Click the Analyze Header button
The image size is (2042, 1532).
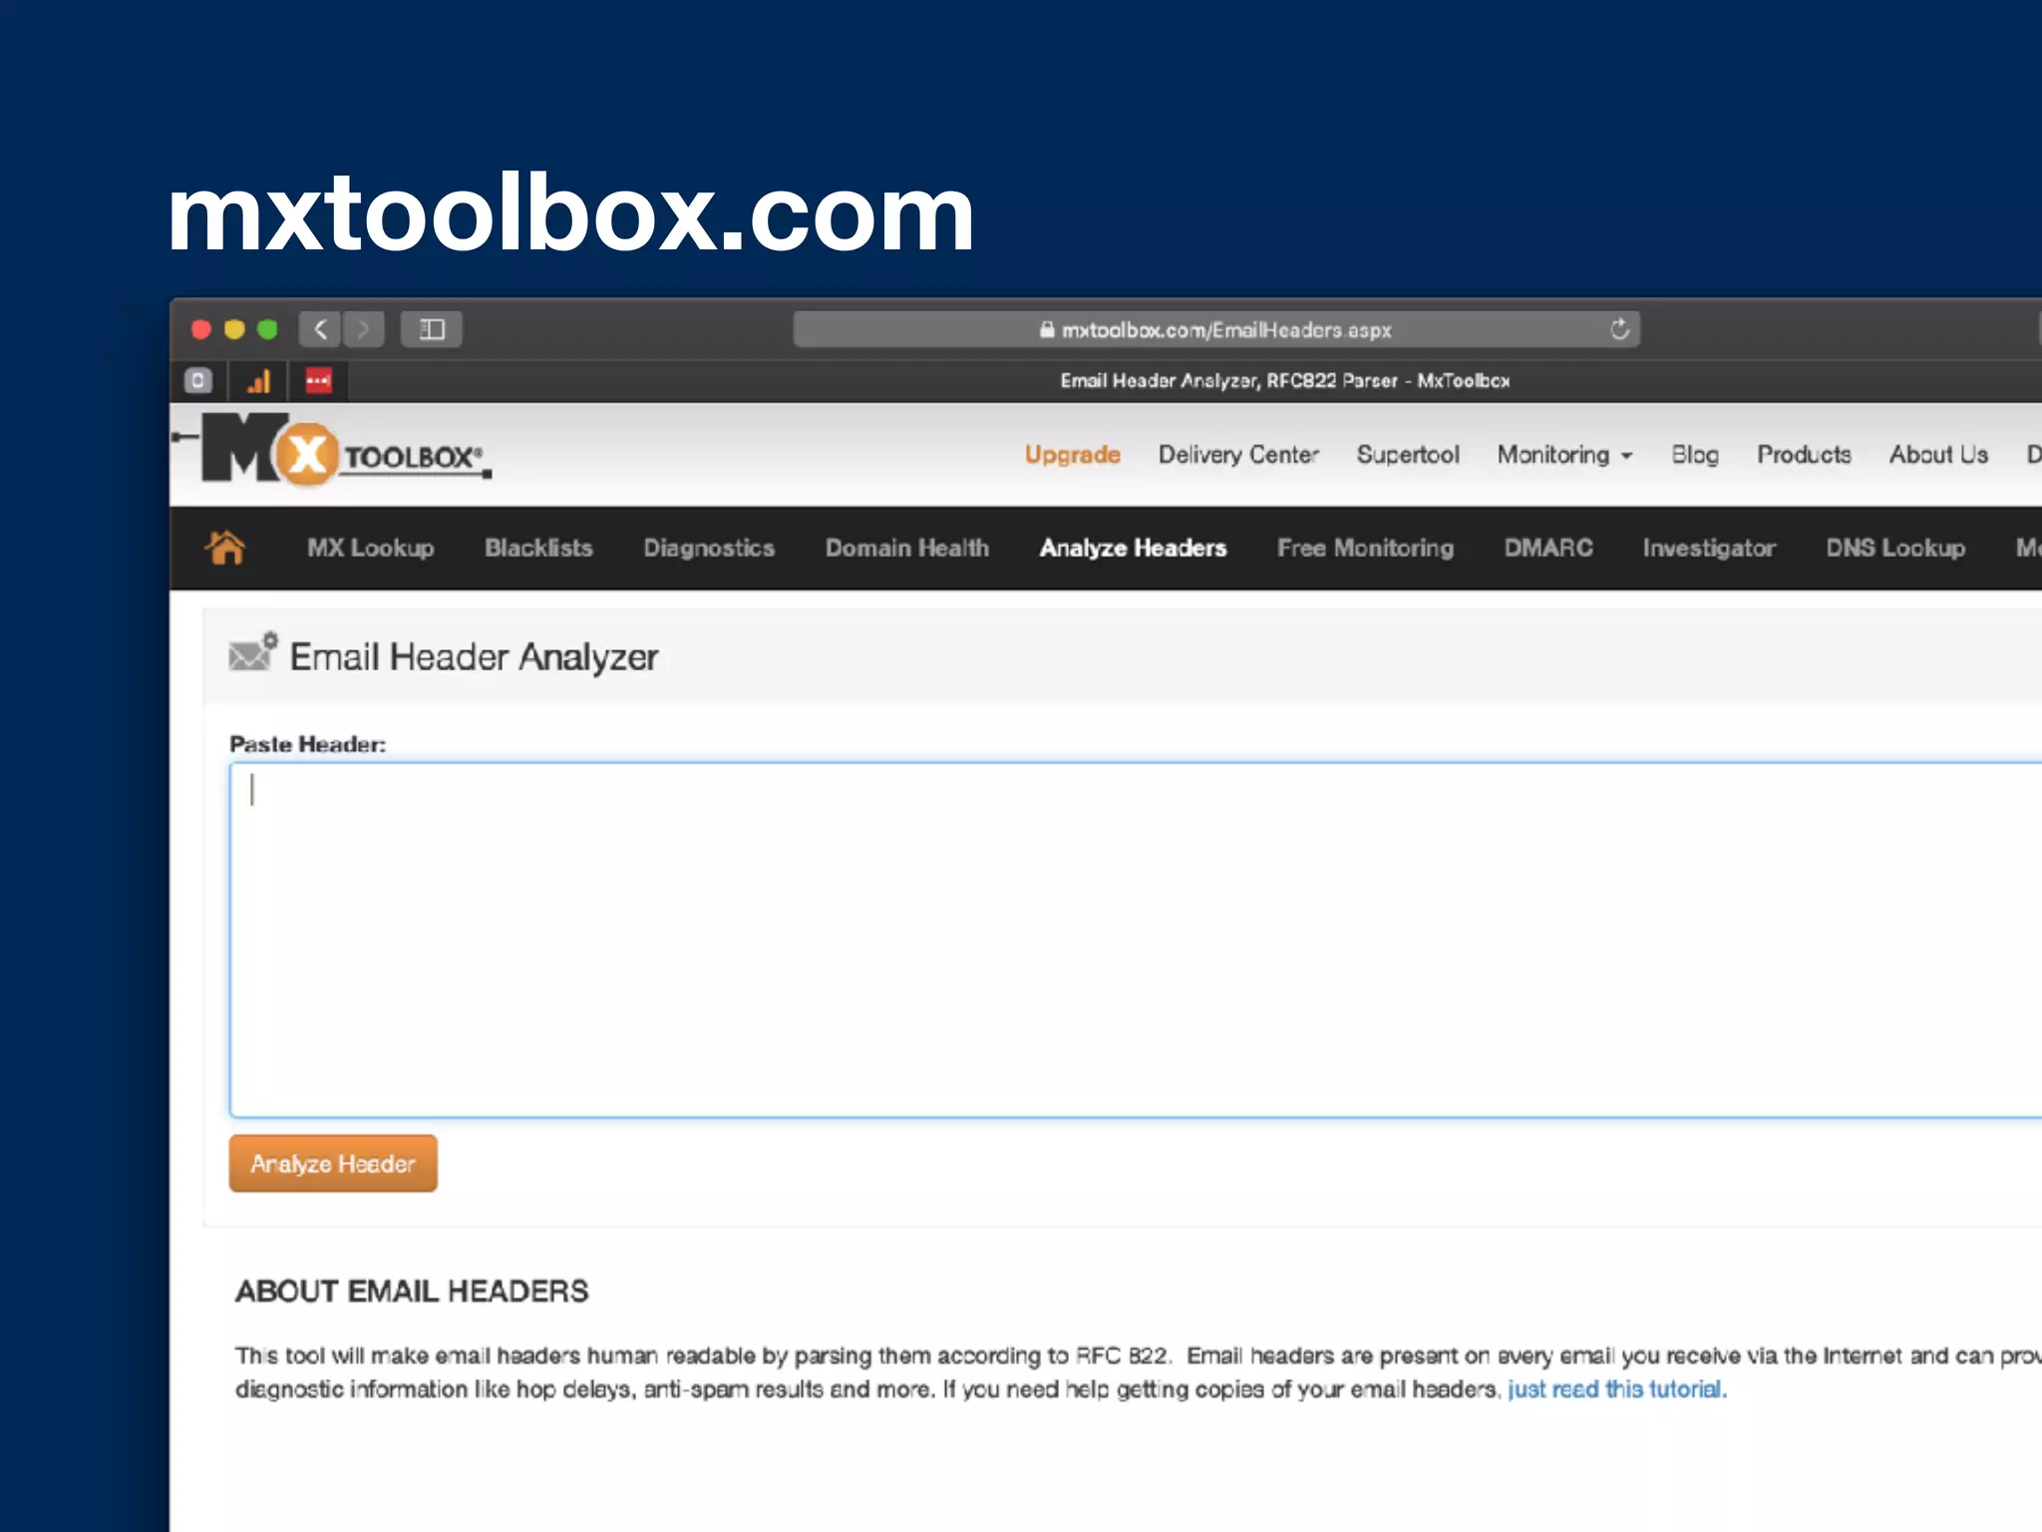click(x=333, y=1163)
